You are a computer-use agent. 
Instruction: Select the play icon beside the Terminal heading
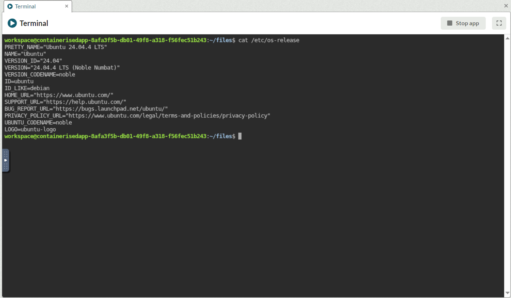[x=12, y=23]
